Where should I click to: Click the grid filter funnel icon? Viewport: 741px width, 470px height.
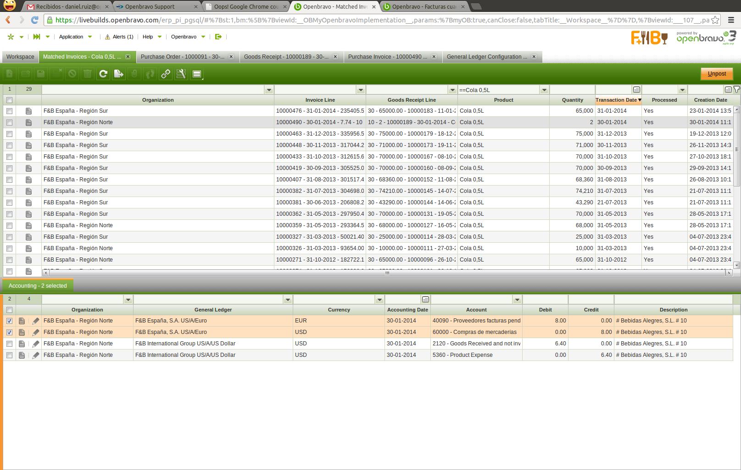point(736,89)
